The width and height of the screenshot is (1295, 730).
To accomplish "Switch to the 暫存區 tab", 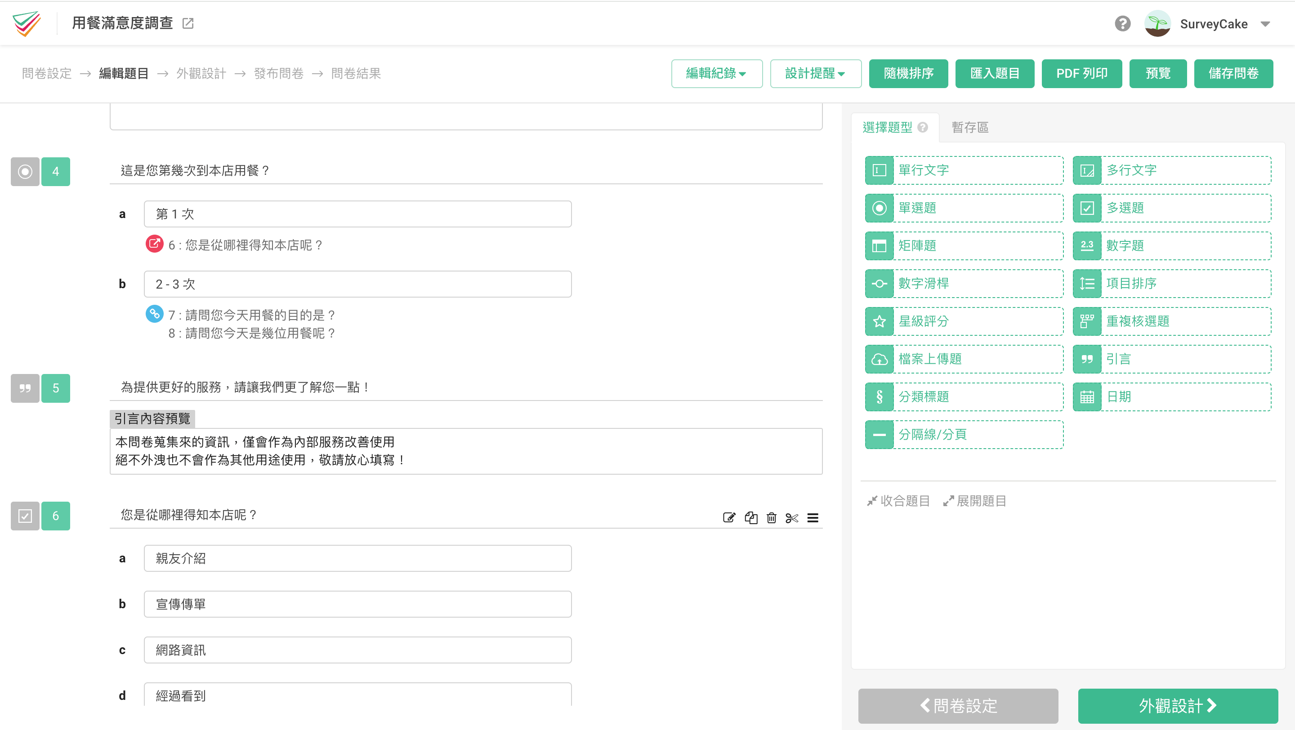I will click(x=970, y=128).
